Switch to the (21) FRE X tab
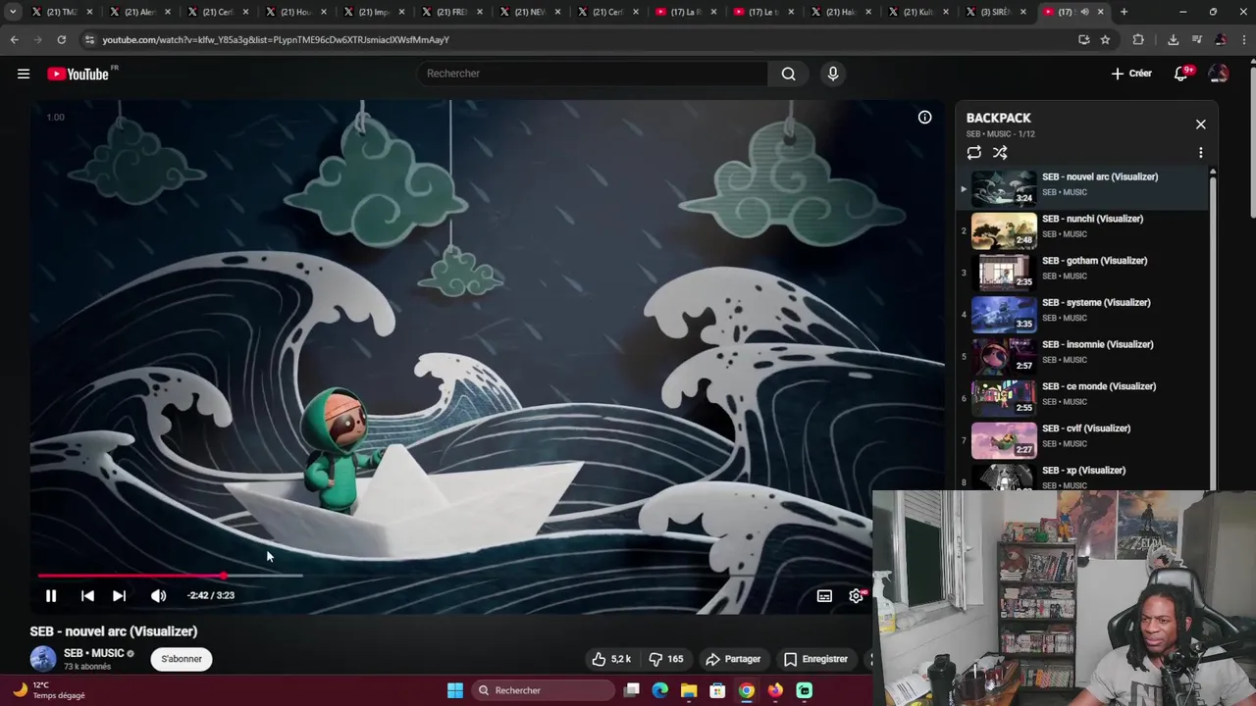 click(452, 12)
